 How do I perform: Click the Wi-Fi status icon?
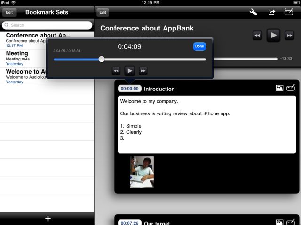coord(13,2)
